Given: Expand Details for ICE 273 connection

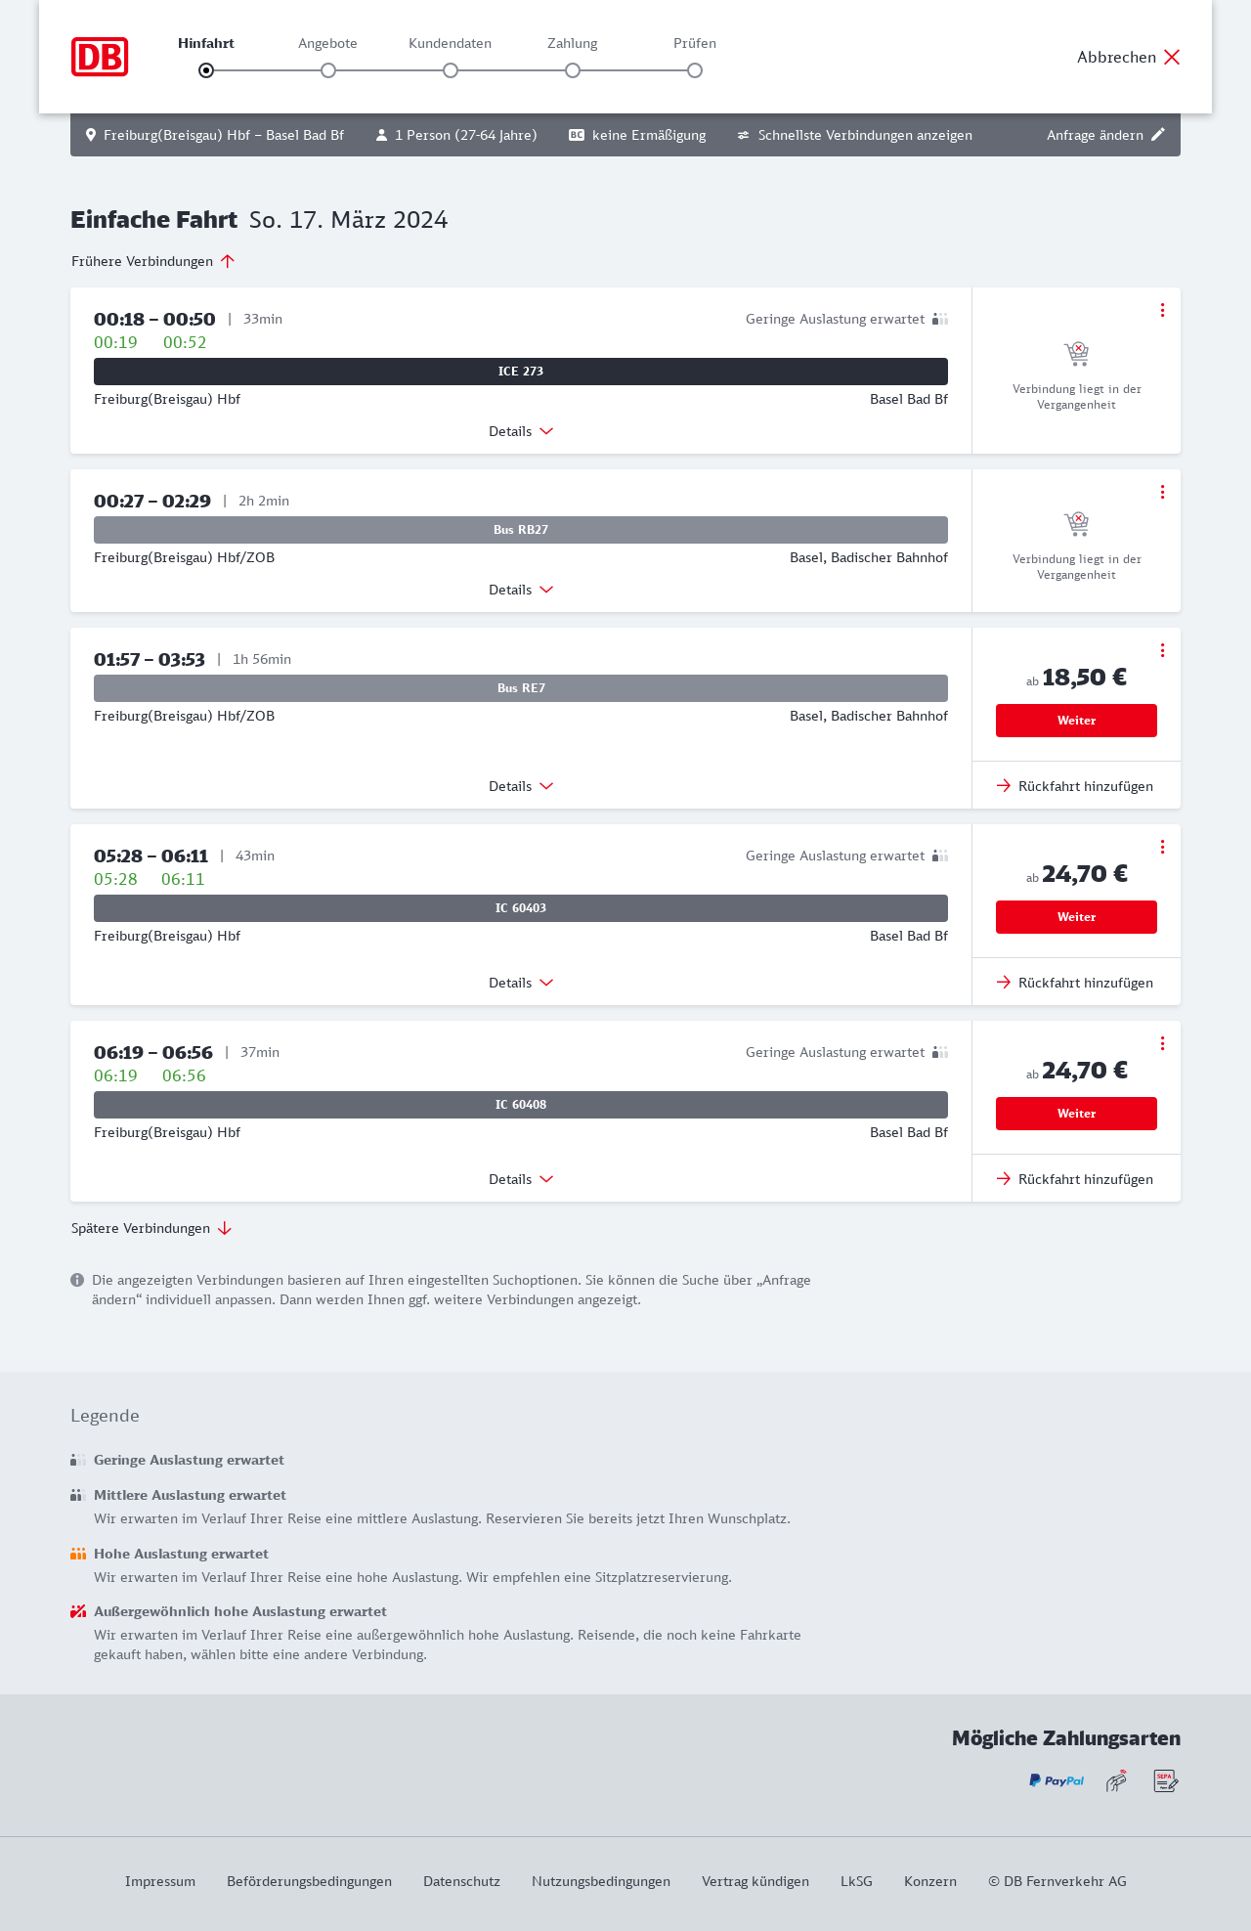Looking at the screenshot, I should 520,431.
